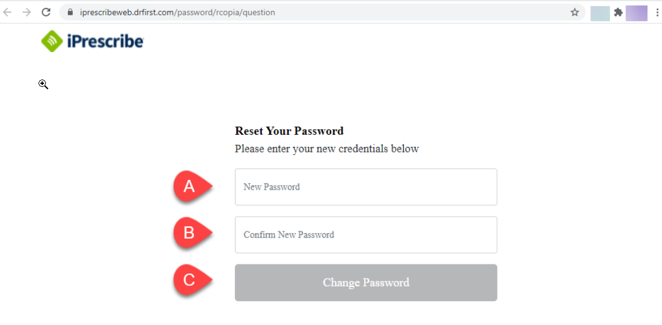Click the Reset Your Password heading
Image resolution: width=662 pixels, height=325 pixels.
[289, 131]
